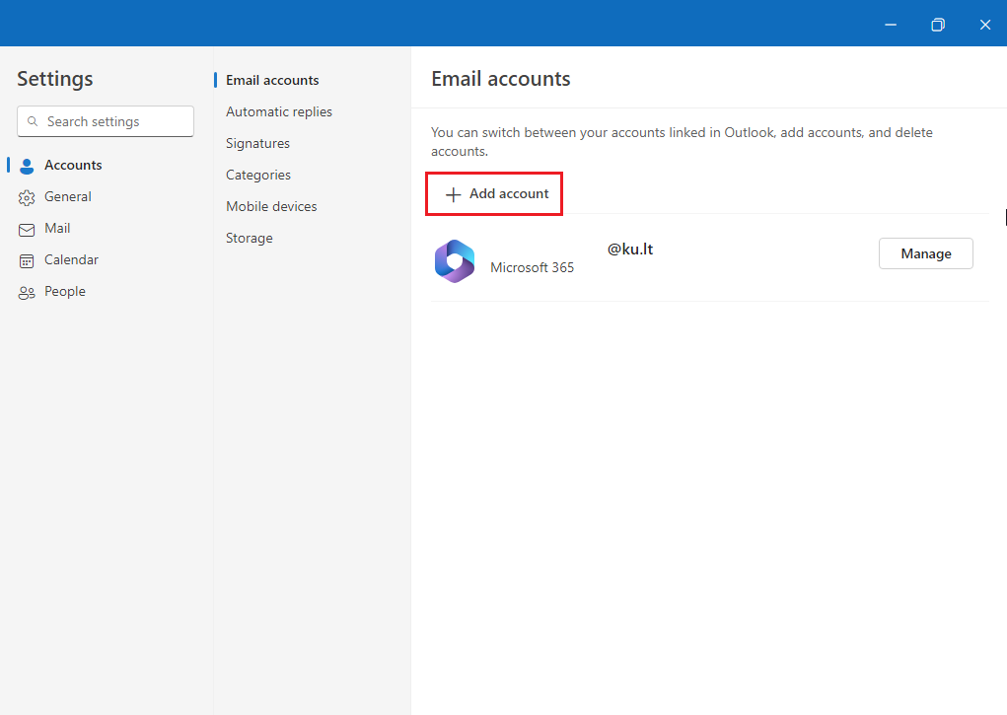Select the Categories section
1007x715 pixels.
point(257,175)
